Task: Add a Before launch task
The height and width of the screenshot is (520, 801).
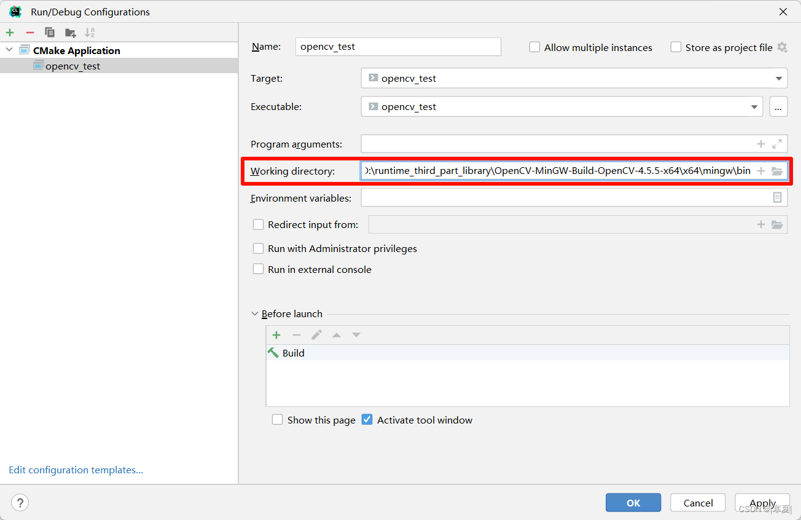Action: point(276,335)
